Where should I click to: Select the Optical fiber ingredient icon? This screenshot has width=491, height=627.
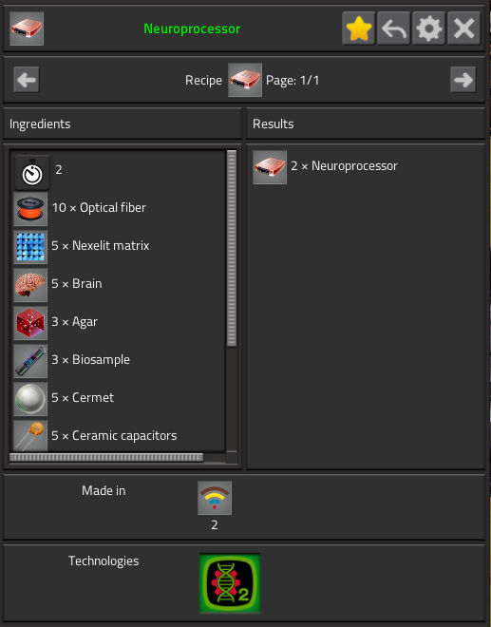(30, 209)
